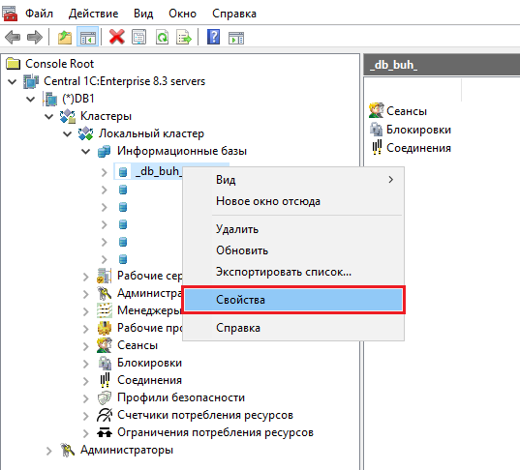Open Блокировки item in right pane

click(x=411, y=130)
